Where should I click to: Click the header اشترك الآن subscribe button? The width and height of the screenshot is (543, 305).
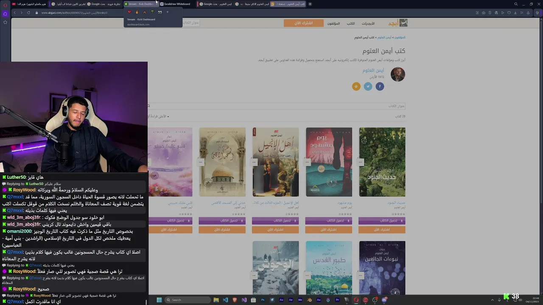(303, 23)
